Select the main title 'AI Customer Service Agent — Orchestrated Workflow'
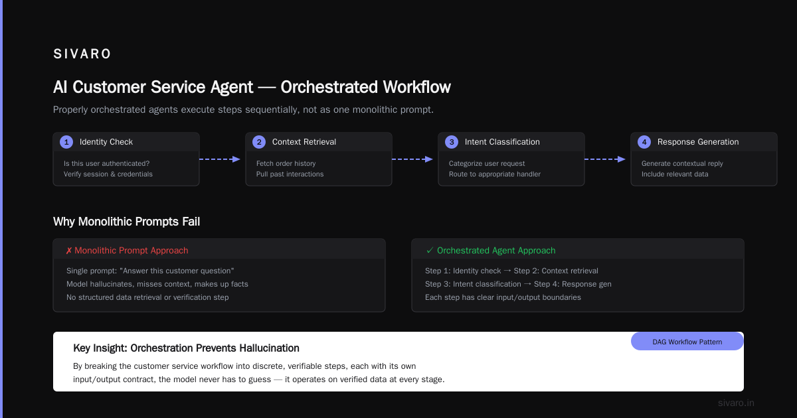The image size is (797, 418). 252,87
